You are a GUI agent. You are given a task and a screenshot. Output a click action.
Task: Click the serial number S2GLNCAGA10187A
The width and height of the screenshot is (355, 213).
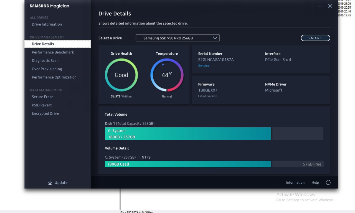point(216,60)
